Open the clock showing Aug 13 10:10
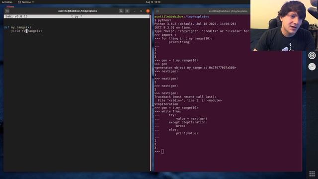 [x=153, y=2]
